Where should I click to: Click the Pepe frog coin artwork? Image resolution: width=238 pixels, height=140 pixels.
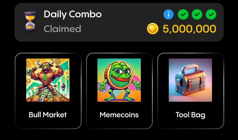119,80
